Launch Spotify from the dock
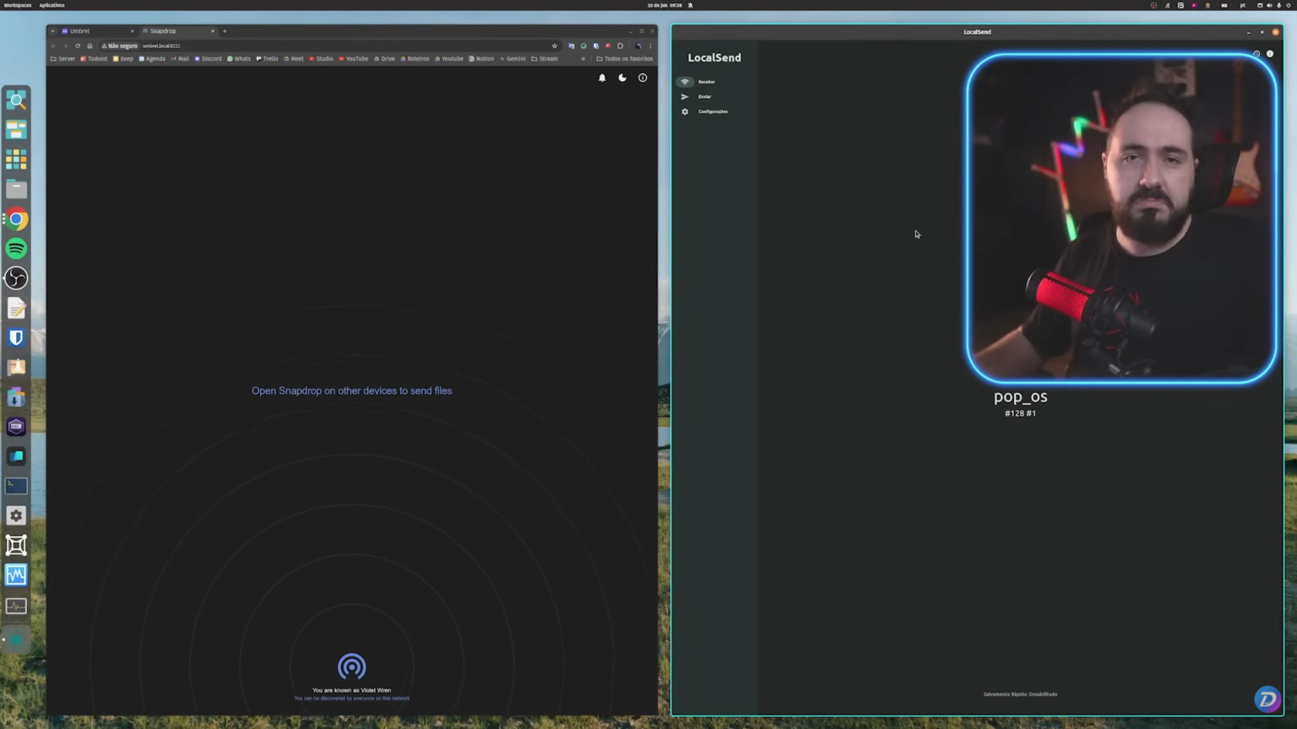The image size is (1297, 729). (16, 249)
